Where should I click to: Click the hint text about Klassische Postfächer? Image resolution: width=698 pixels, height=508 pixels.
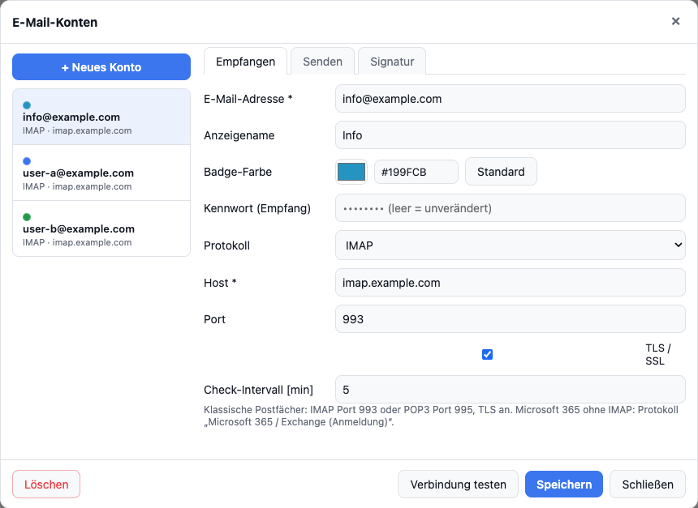(441, 416)
